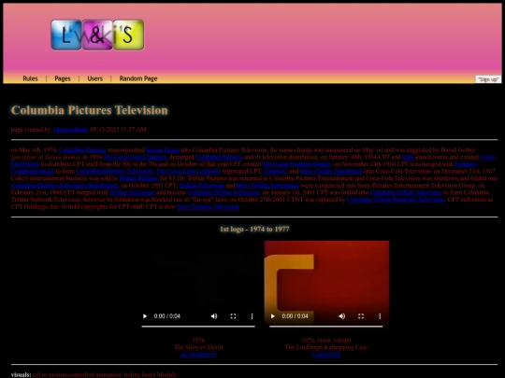Mute the Story of David video
505x378 pixels.
[x=214, y=316]
